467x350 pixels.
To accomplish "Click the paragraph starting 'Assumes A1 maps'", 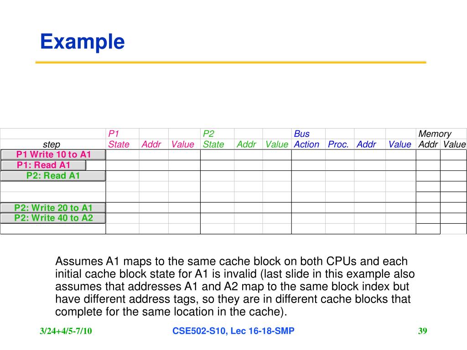I will click(x=235, y=286).
